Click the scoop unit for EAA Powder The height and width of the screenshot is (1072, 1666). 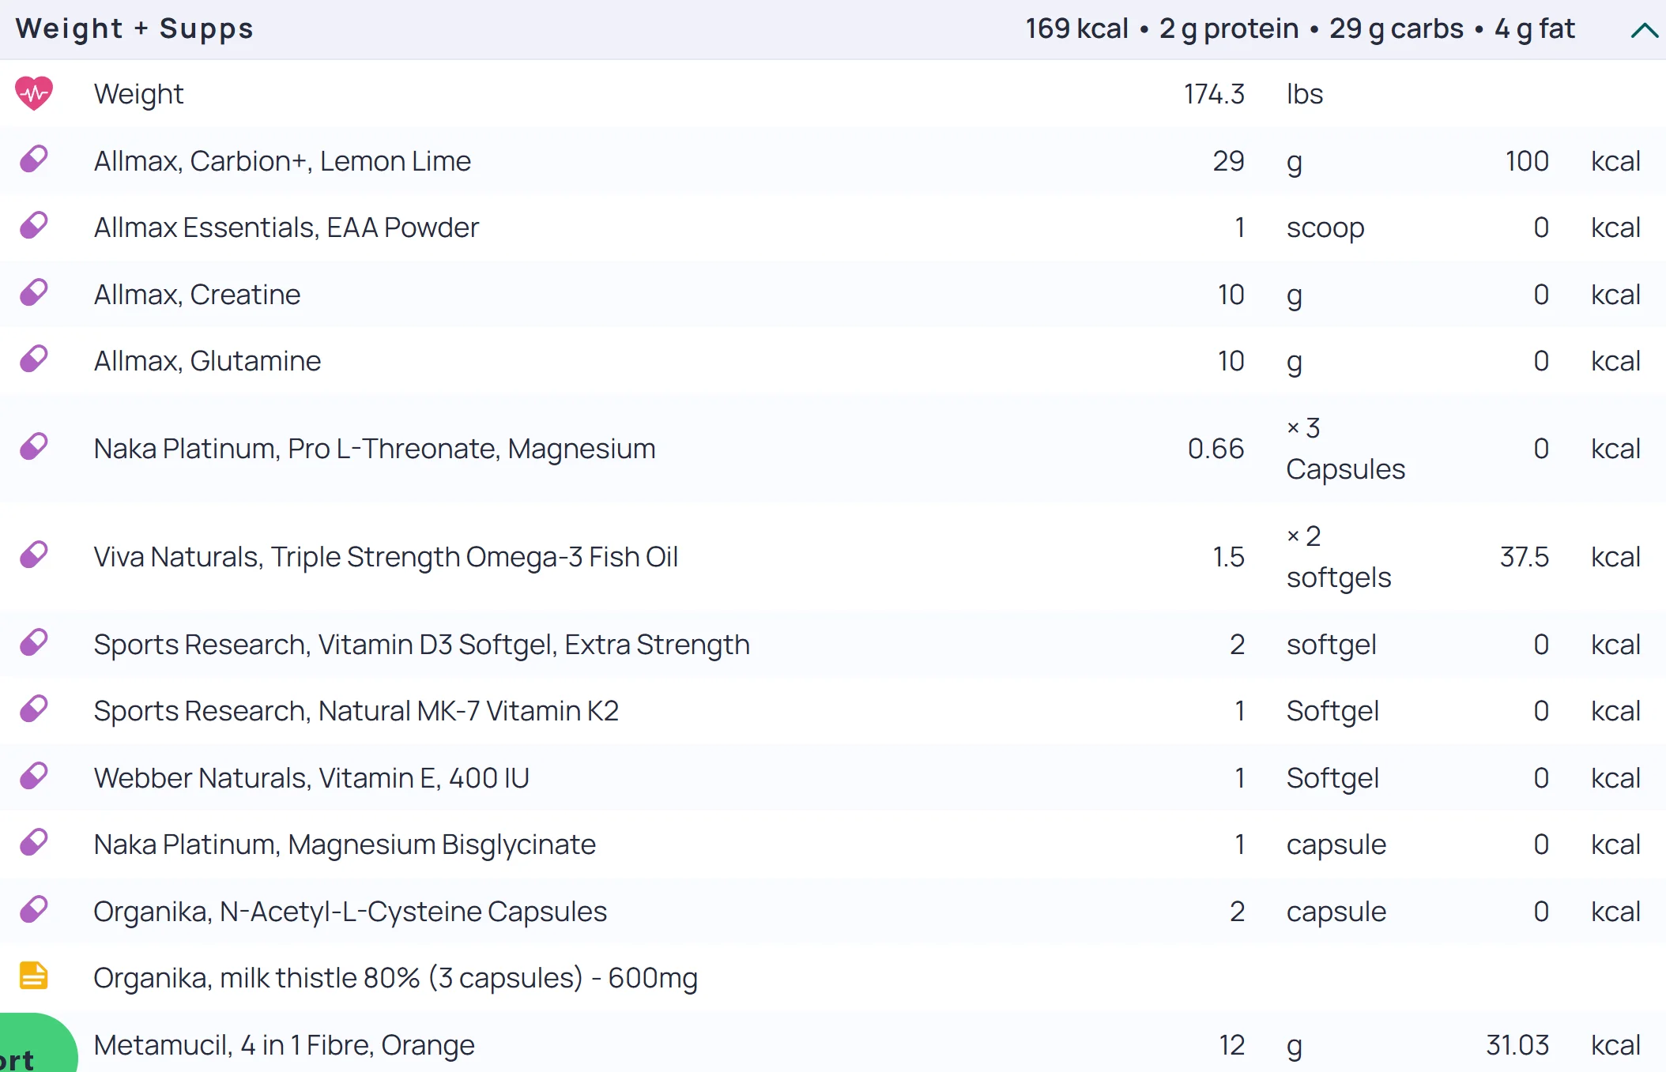(x=1325, y=228)
